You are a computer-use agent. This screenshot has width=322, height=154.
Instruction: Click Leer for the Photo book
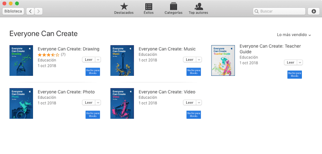click(89, 103)
